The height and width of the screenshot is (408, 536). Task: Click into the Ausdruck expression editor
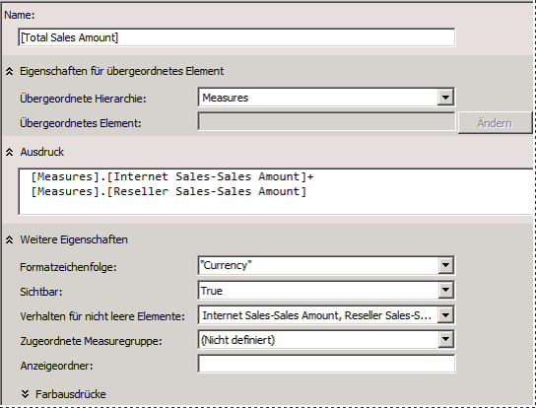tap(276, 191)
